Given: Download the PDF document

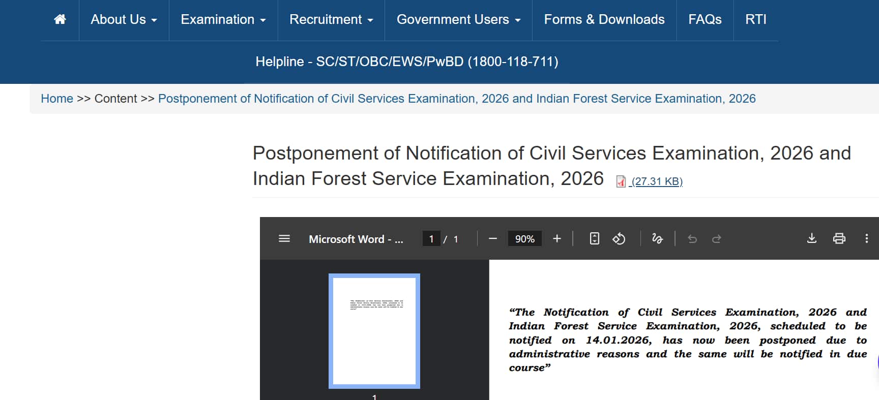Looking at the screenshot, I should click(812, 238).
